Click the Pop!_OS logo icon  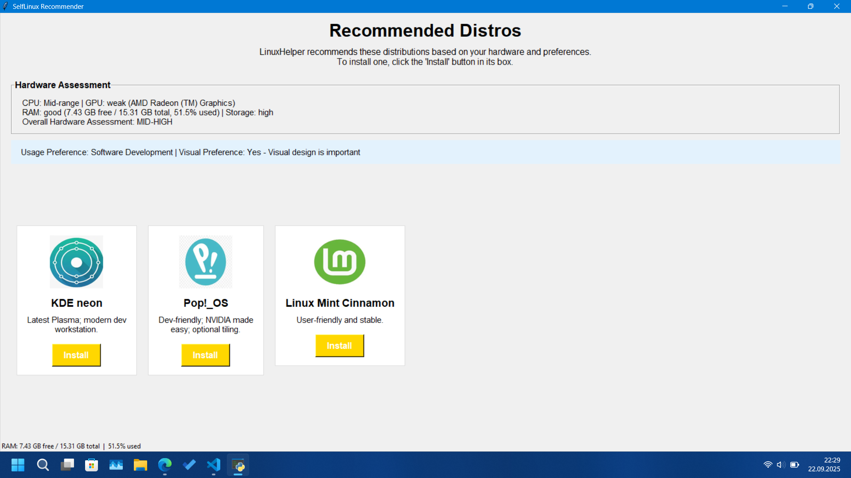pyautogui.click(x=205, y=262)
